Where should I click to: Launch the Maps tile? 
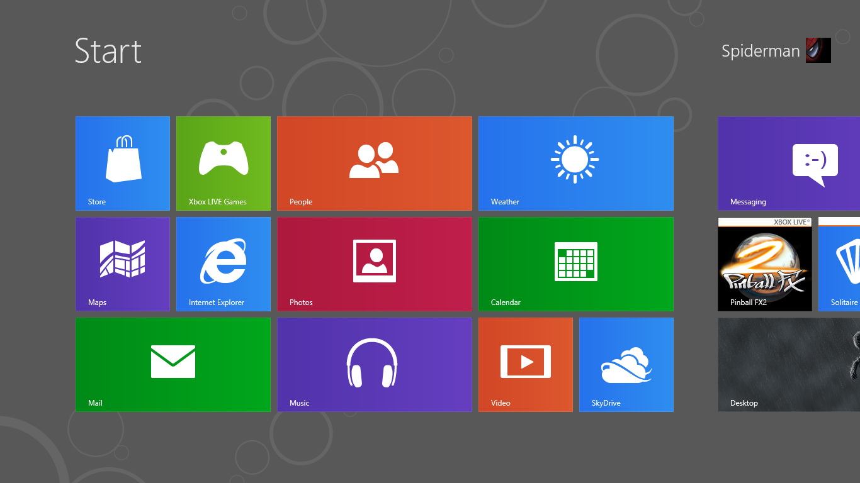[x=123, y=264]
